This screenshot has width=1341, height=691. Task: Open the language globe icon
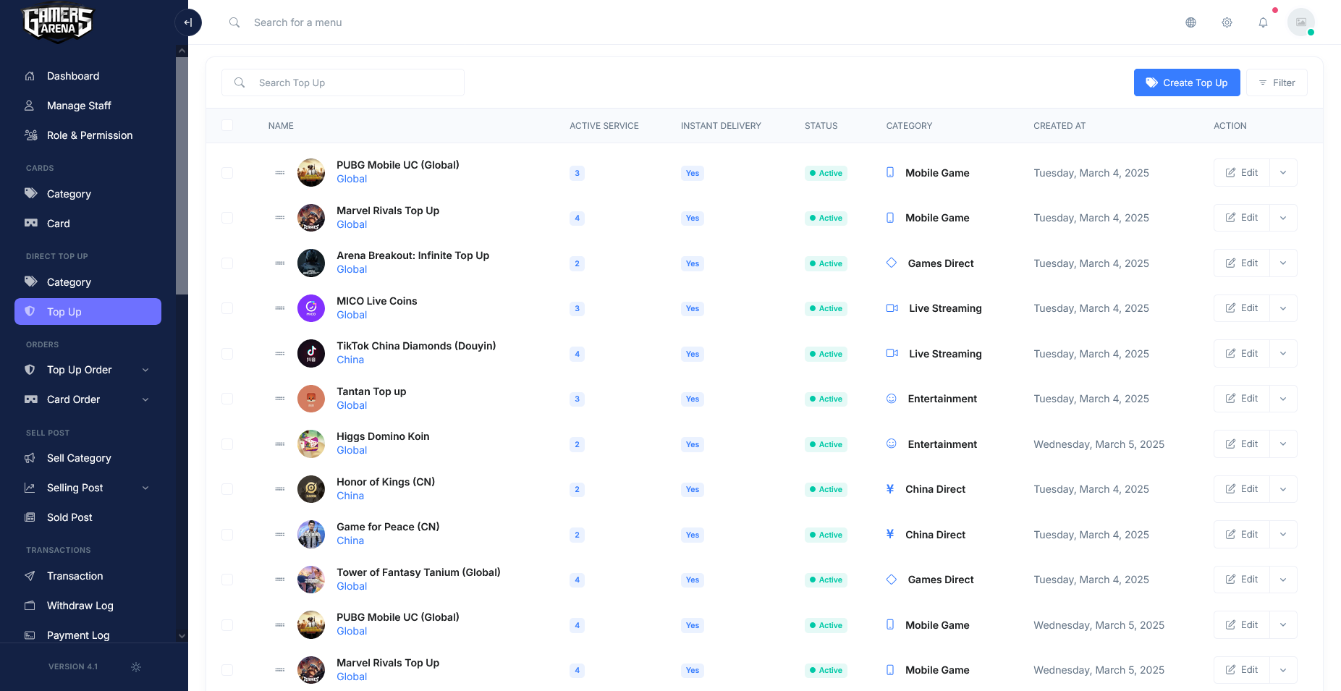tap(1190, 22)
